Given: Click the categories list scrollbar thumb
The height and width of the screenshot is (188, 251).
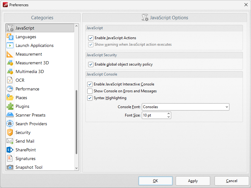Looking at the screenshot, I should tap(77, 122).
